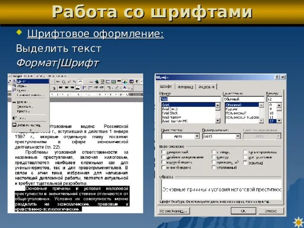Select Полужирный Курсив style
The image size is (304, 228).
tap(242, 117)
